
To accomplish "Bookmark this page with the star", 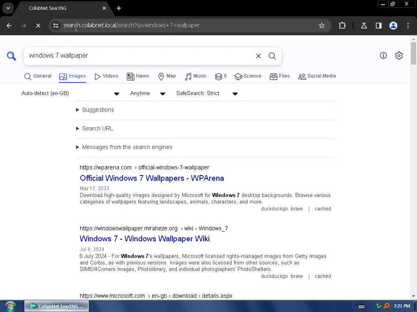I will [322, 26].
